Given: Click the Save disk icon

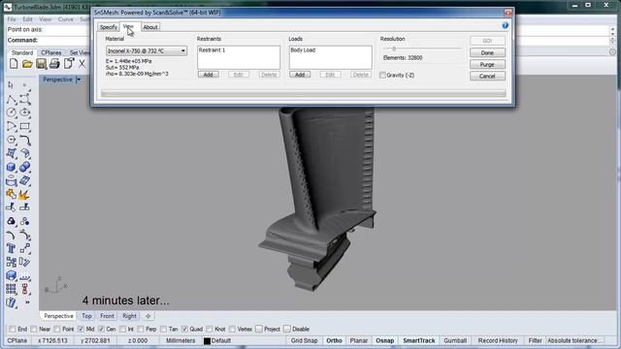Looking at the screenshot, I should click(41, 63).
